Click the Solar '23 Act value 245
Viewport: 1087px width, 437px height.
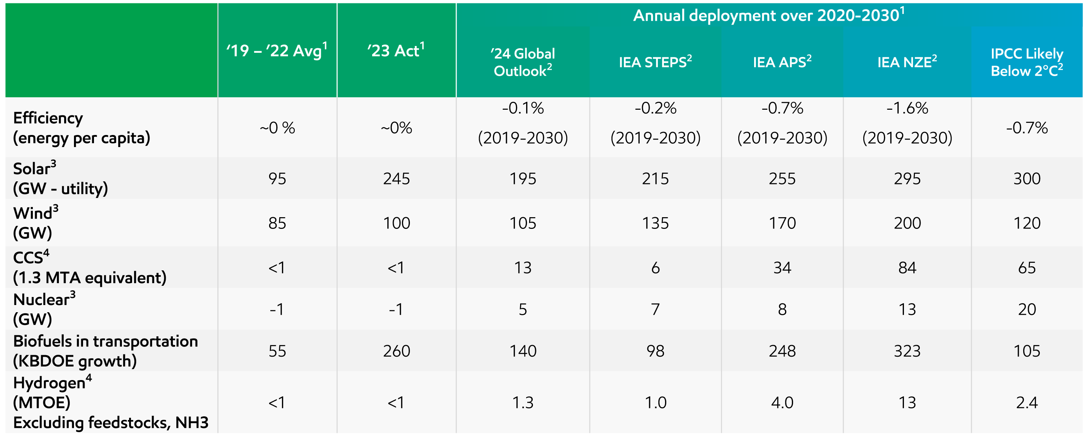pyautogui.click(x=396, y=179)
